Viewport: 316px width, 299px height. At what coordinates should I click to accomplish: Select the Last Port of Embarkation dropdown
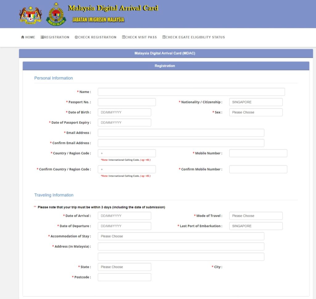(256, 226)
